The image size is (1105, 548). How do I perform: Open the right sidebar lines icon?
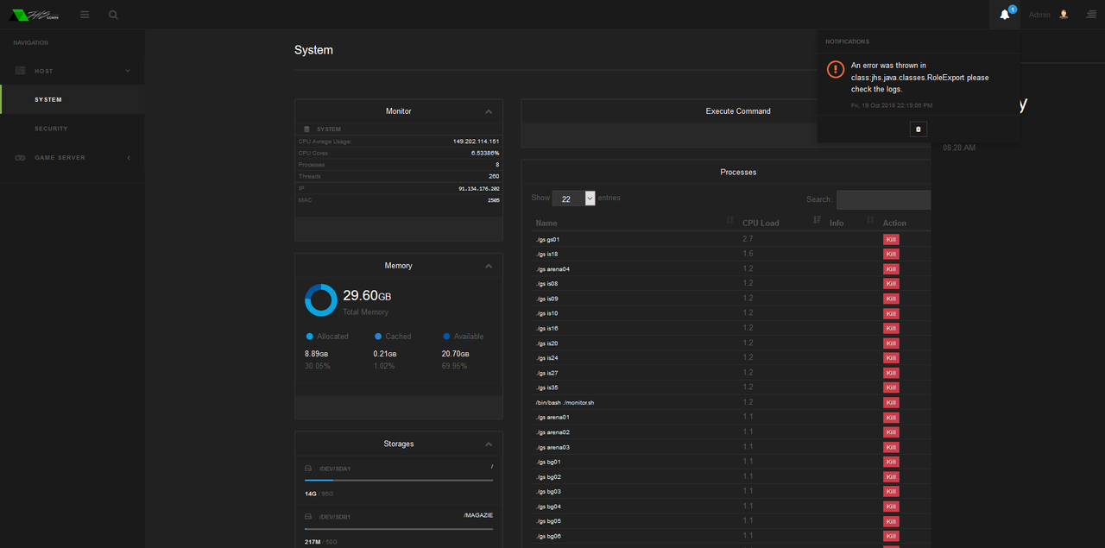point(1091,15)
